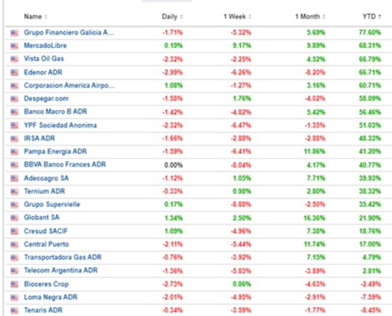
Task: Click the flag icon beside Despegar.com
Action: (14, 98)
